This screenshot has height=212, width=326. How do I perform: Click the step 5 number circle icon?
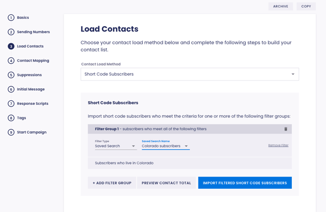click(11, 75)
